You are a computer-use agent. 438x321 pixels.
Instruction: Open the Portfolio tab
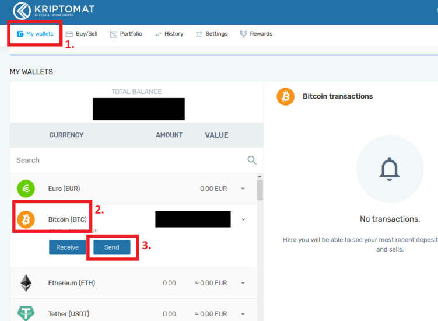click(x=126, y=34)
